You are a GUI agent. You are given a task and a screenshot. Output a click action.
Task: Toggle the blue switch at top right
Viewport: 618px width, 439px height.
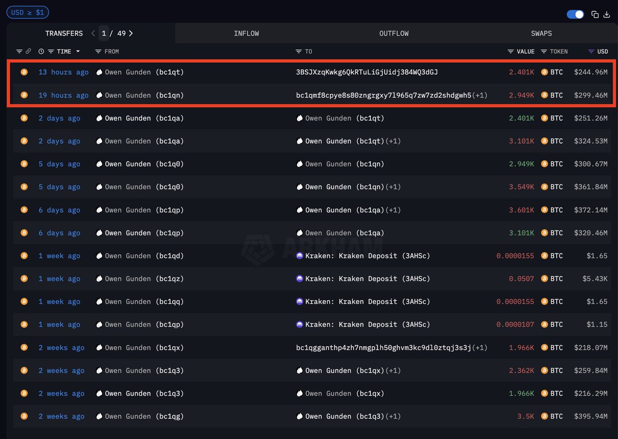(575, 14)
